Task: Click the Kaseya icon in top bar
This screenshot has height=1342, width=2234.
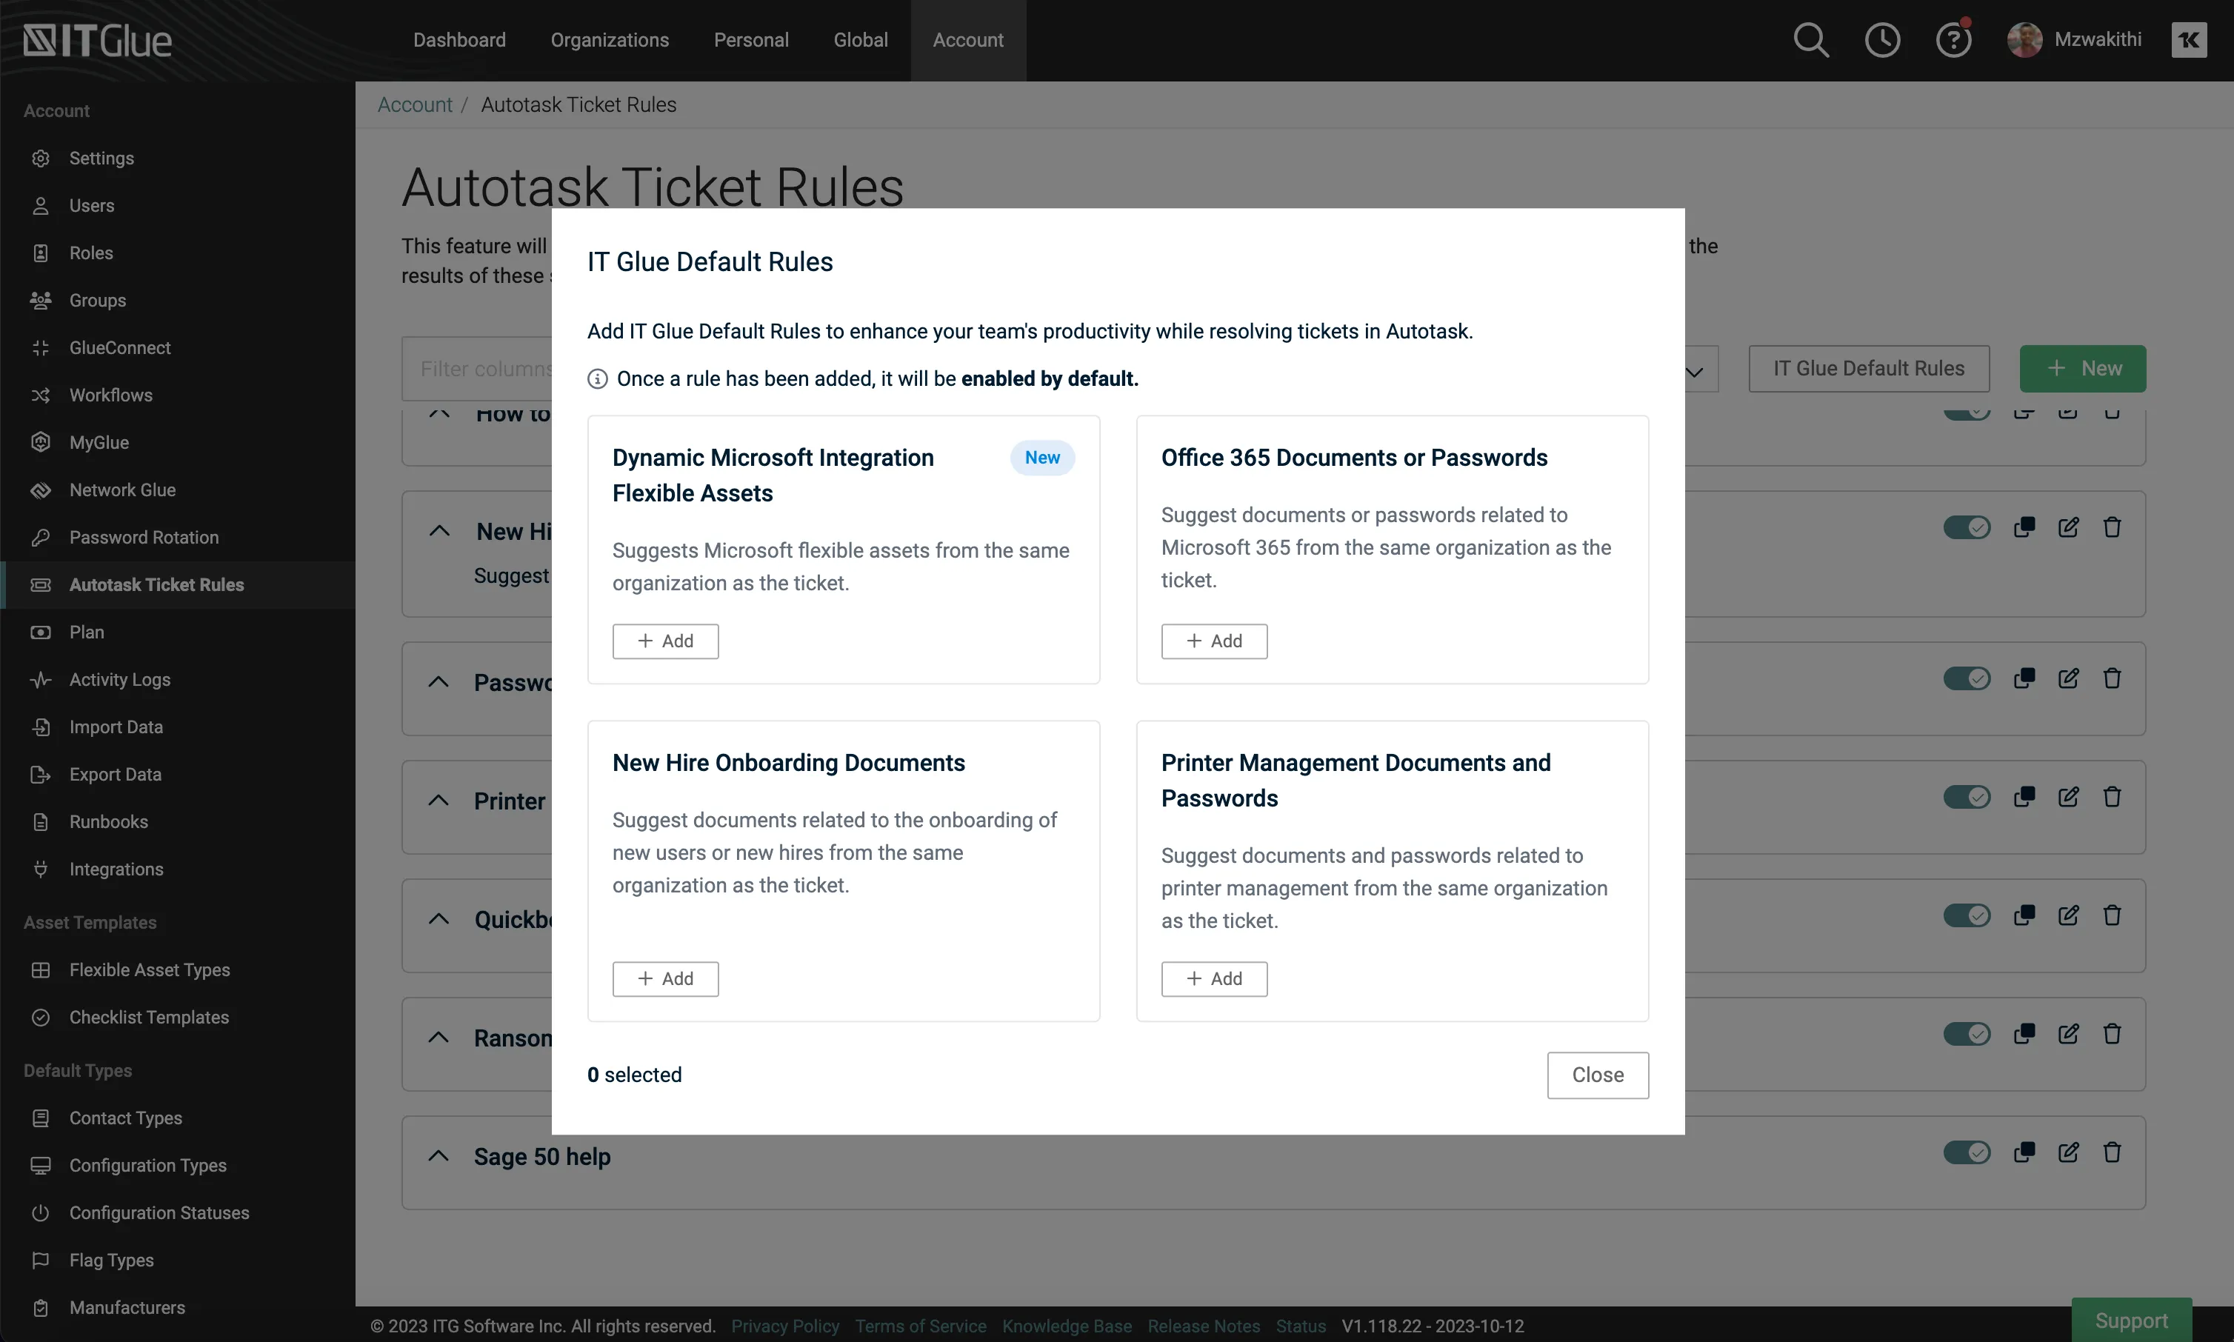Action: [2189, 40]
